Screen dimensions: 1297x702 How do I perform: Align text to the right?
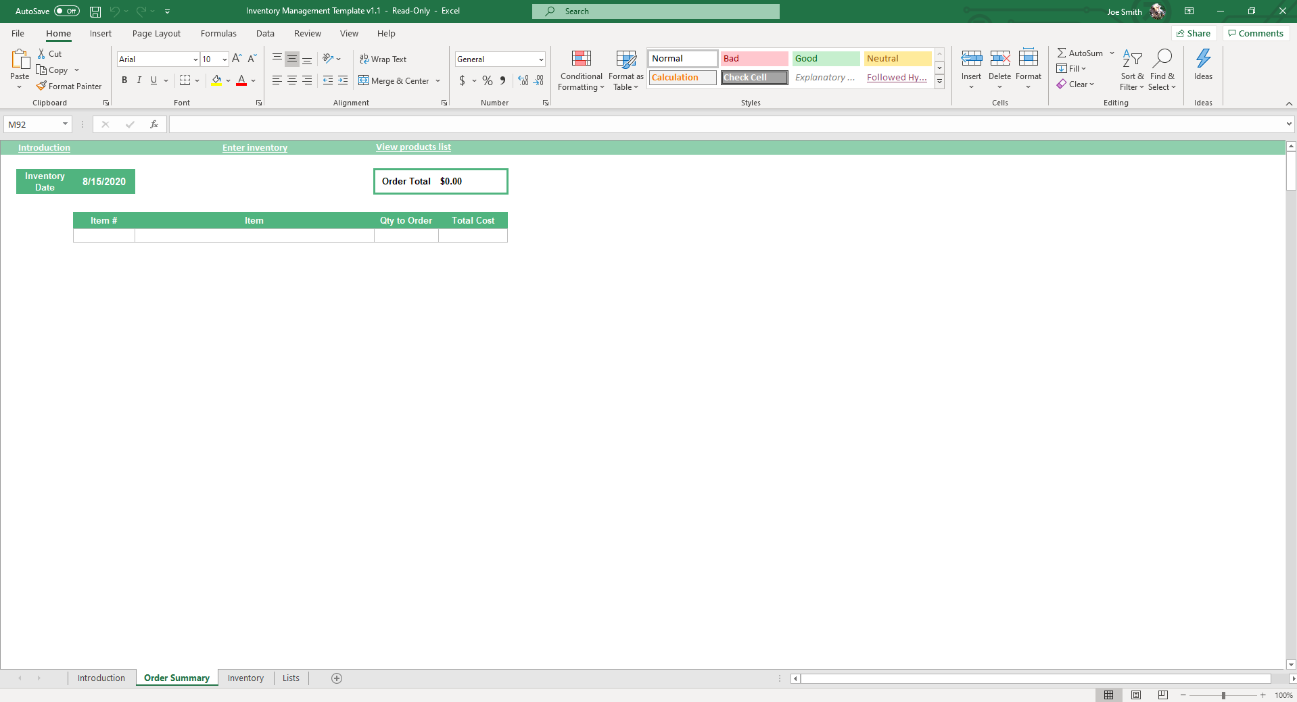(307, 80)
